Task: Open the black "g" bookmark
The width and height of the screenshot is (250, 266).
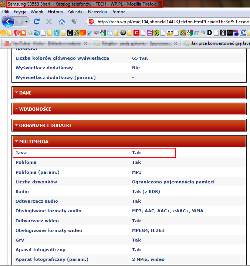Action: (223, 32)
